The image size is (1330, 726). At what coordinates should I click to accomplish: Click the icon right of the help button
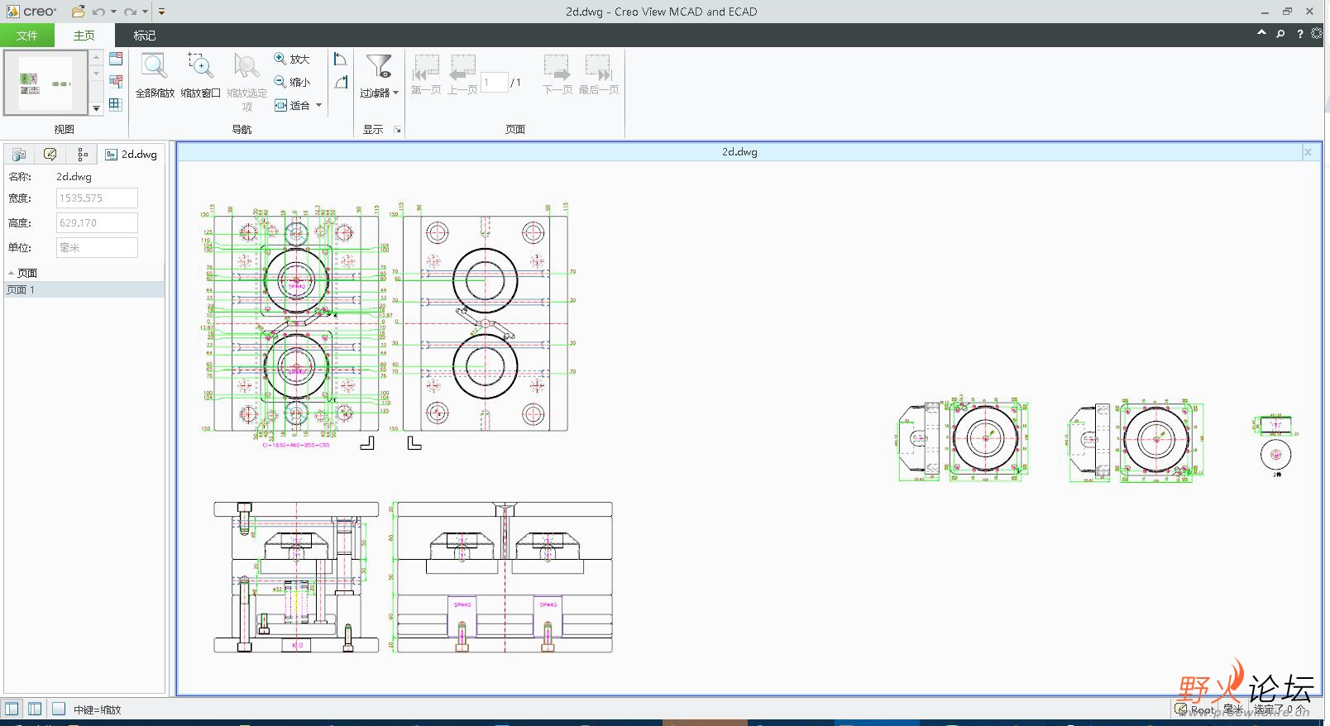point(1317,34)
